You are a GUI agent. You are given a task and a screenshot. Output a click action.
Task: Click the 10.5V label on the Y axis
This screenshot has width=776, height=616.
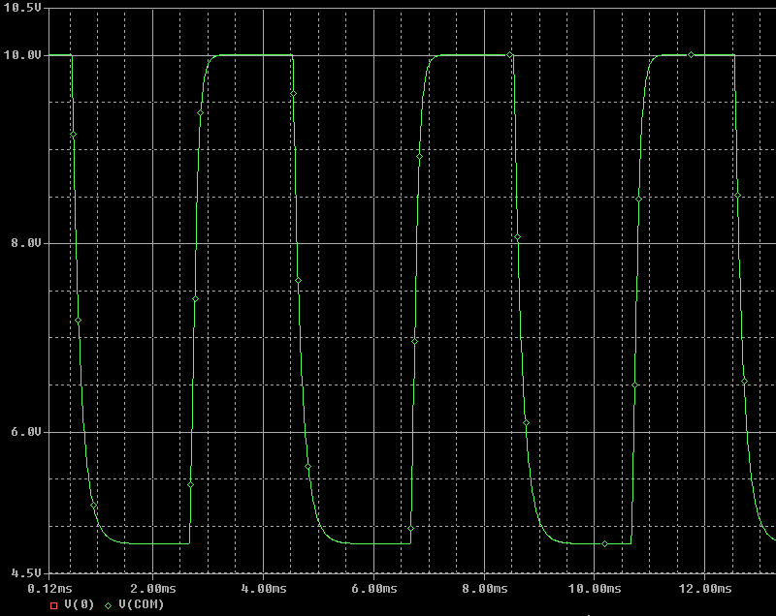(21, 8)
